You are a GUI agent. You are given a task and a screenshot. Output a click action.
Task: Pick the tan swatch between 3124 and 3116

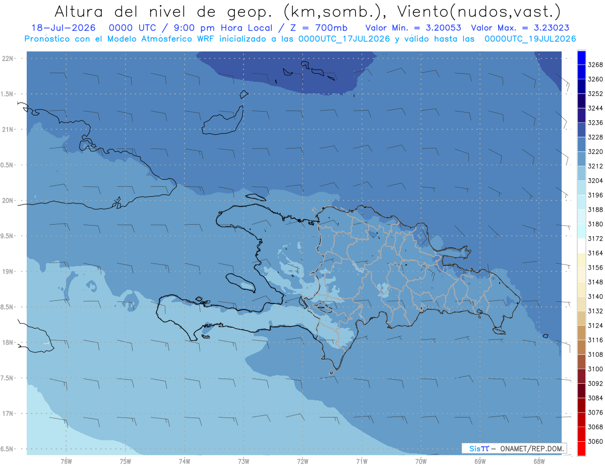click(x=581, y=333)
